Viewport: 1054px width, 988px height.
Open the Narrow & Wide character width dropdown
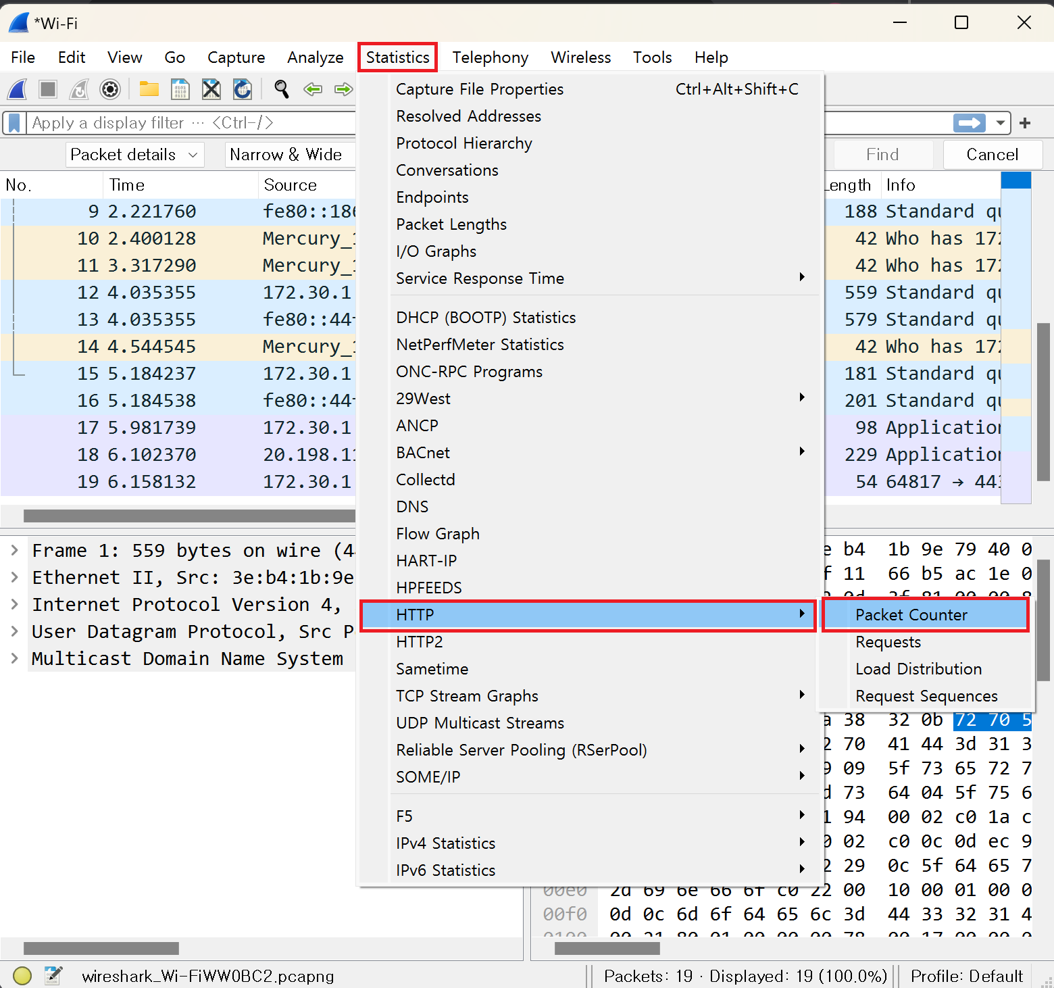coord(291,155)
